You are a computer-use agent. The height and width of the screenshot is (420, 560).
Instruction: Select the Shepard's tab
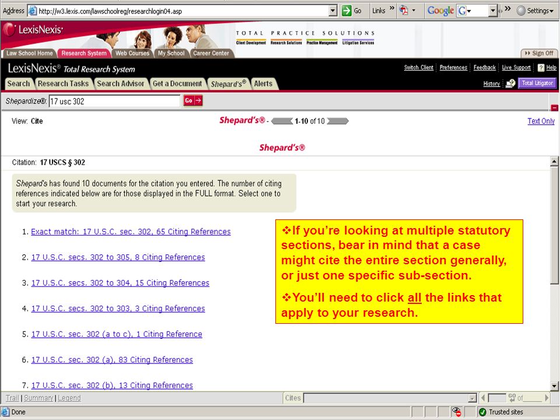[229, 83]
